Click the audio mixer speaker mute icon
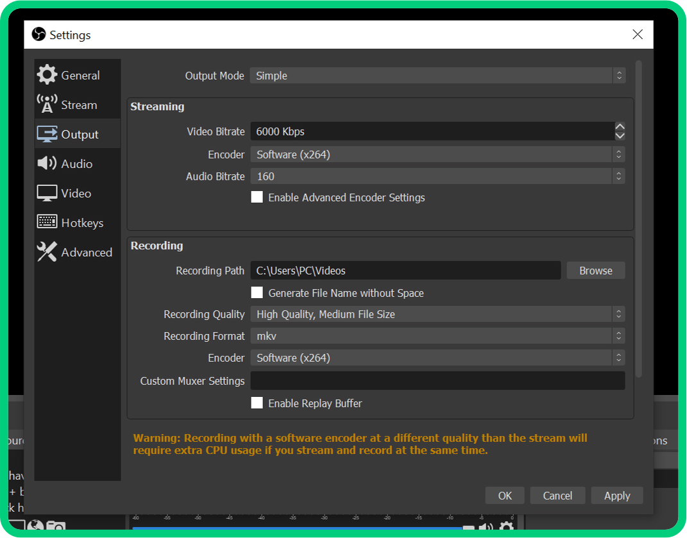 coord(486,528)
